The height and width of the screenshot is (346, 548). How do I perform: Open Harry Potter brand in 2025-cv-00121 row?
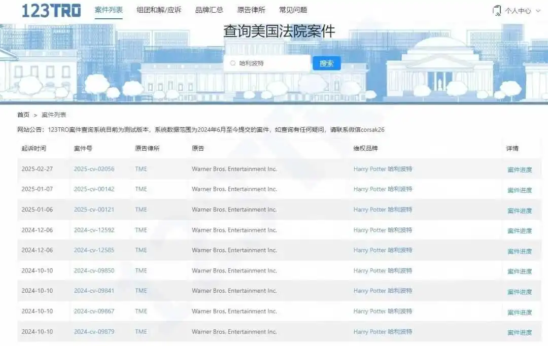(383, 210)
